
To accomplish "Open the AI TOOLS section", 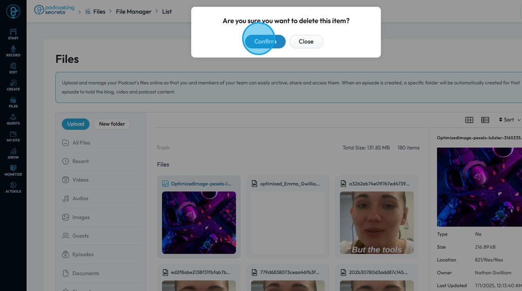I will click(x=14, y=188).
